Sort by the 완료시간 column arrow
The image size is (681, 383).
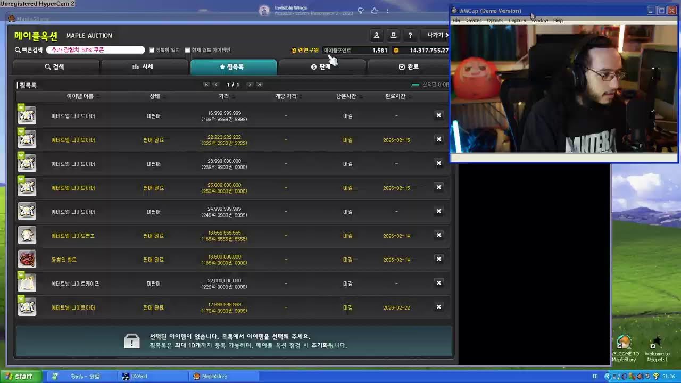coord(410,96)
